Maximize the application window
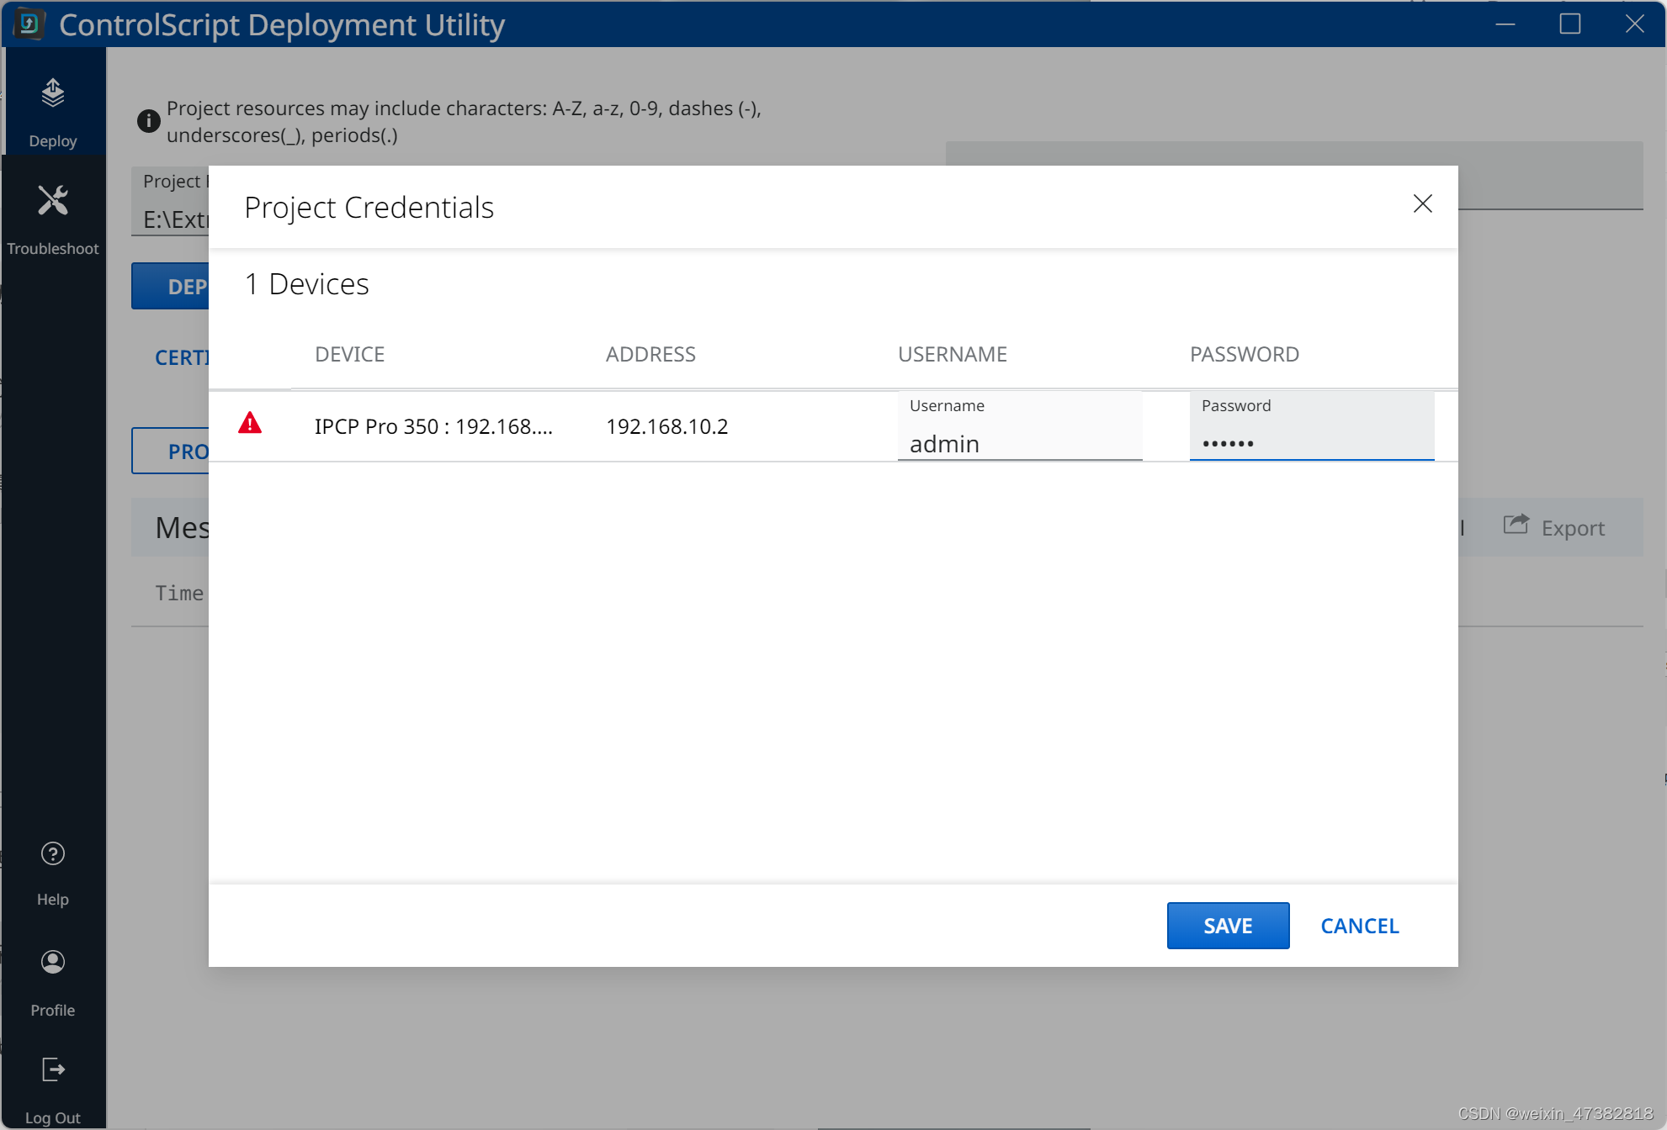 [1569, 24]
